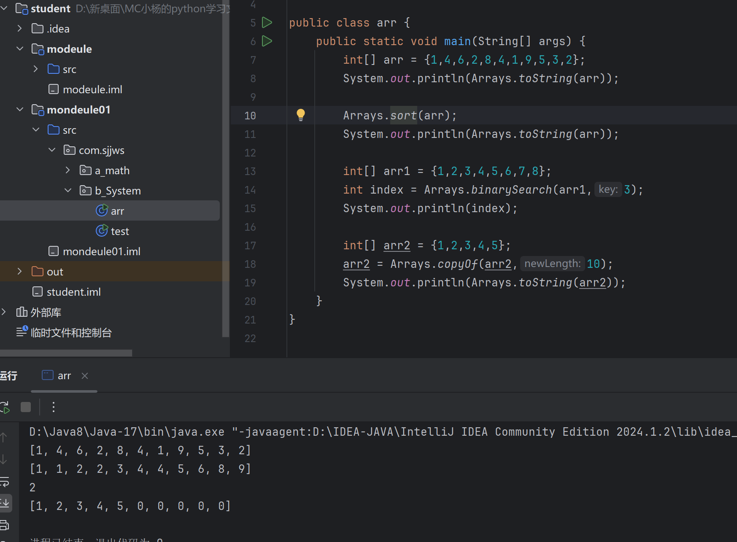The width and height of the screenshot is (737, 542).
Task: Print the console output
Action: click(5, 525)
